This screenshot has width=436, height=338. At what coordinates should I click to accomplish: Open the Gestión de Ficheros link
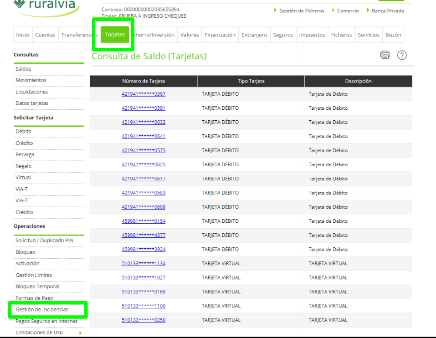pyautogui.click(x=301, y=11)
